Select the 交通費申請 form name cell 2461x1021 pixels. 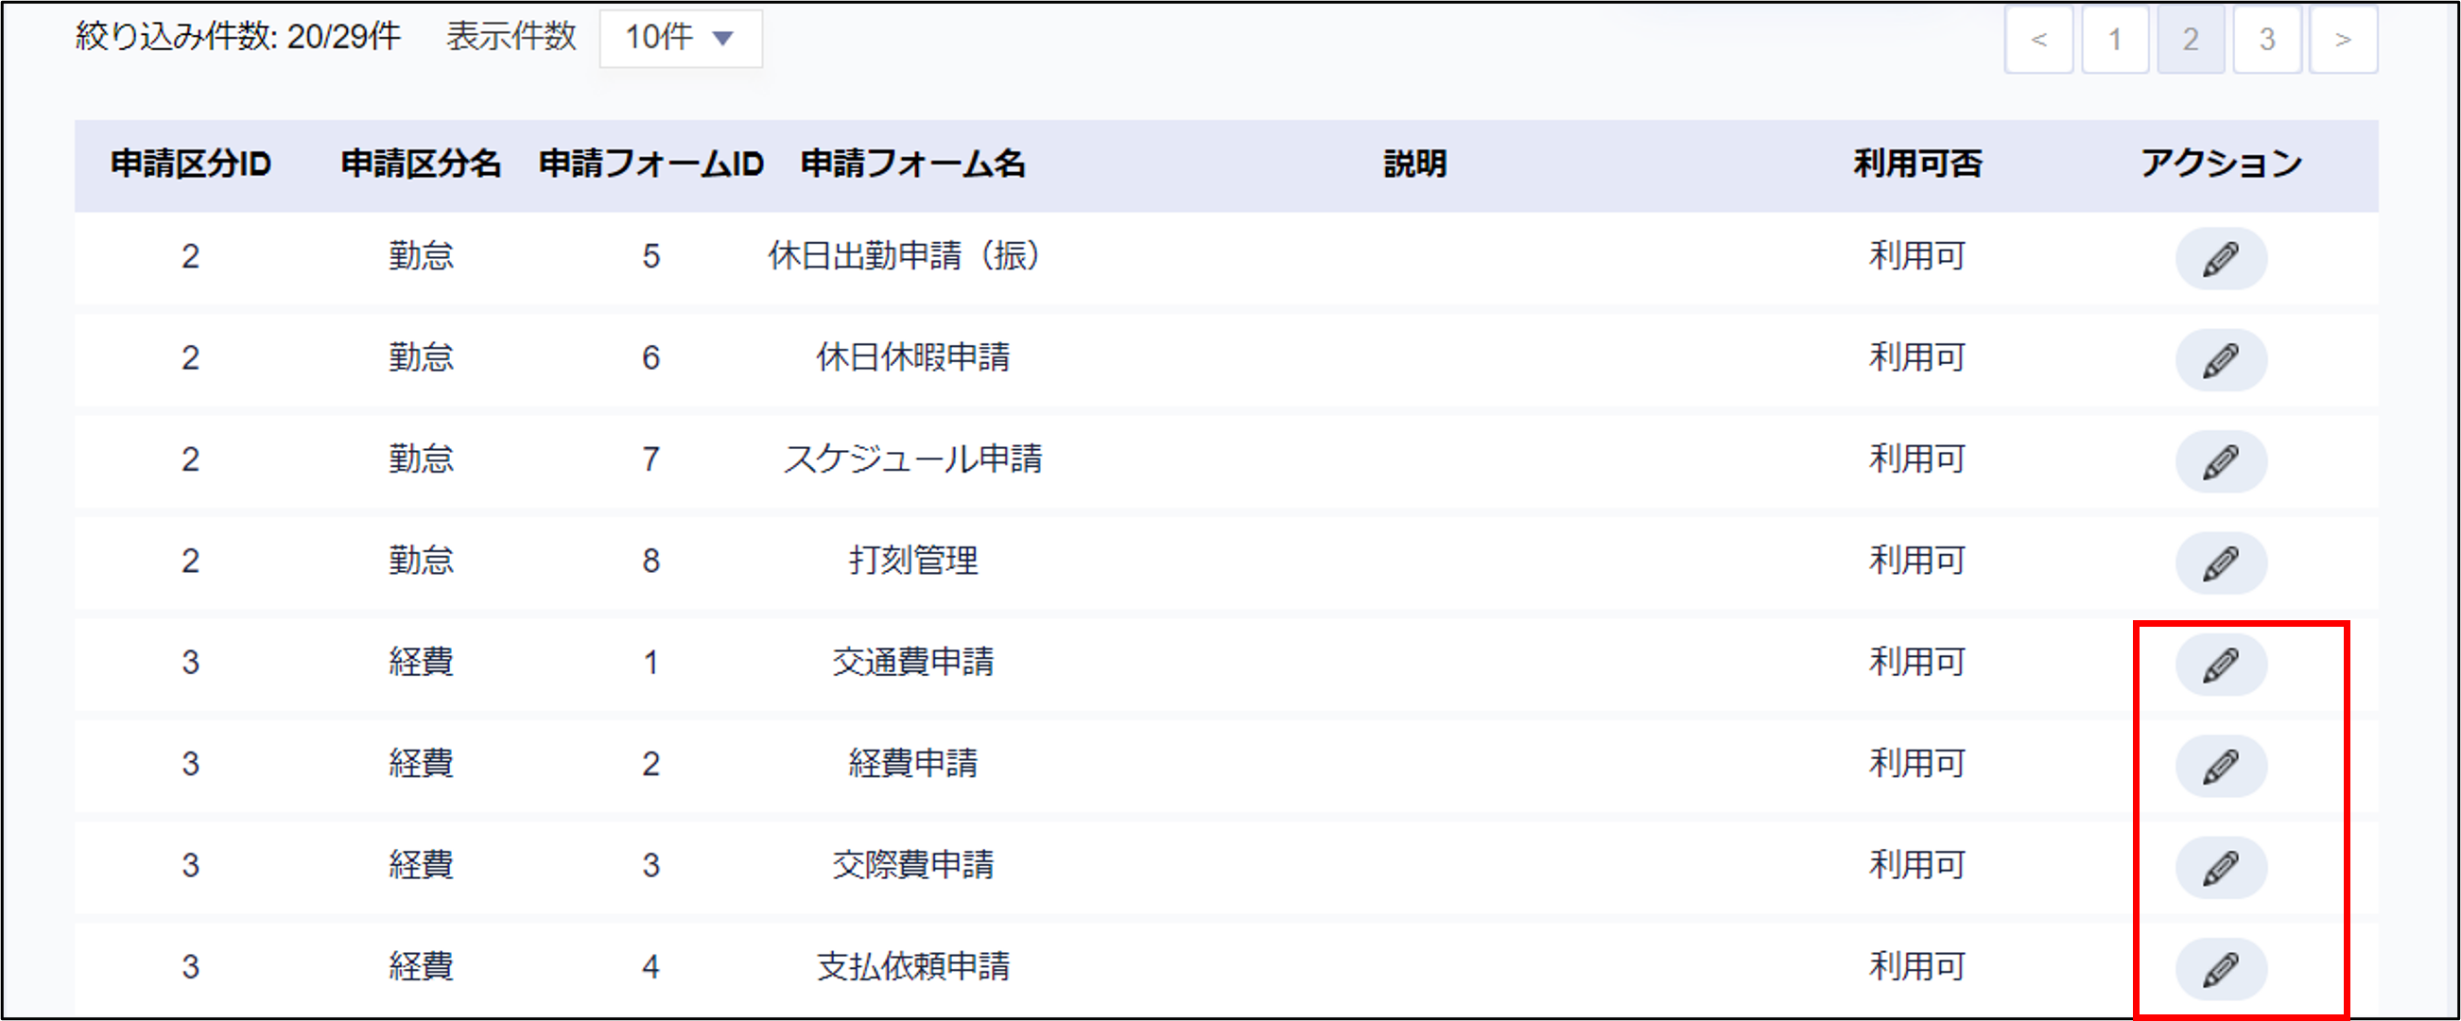tap(912, 662)
